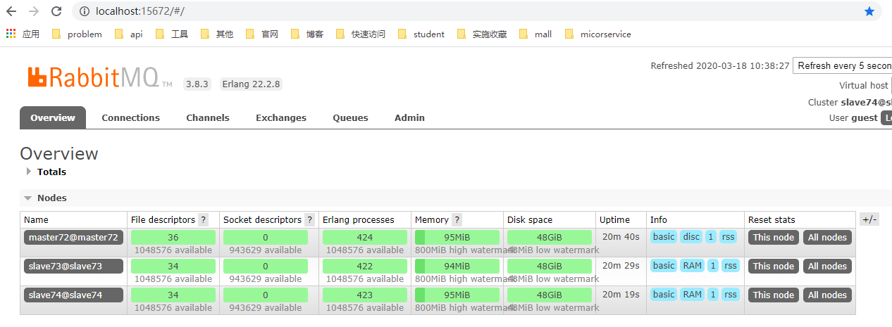Click the slave74 memory usage bar 95MiB

(457, 295)
